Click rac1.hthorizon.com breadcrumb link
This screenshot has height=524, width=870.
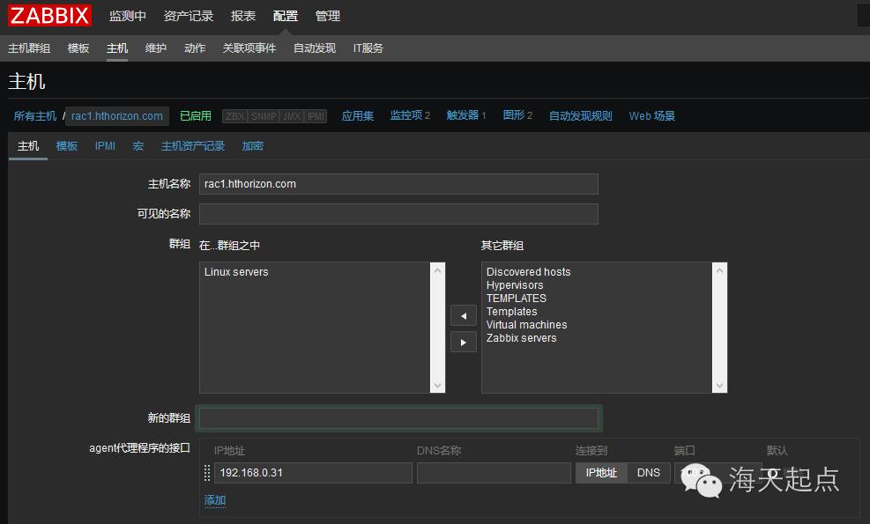coord(117,116)
